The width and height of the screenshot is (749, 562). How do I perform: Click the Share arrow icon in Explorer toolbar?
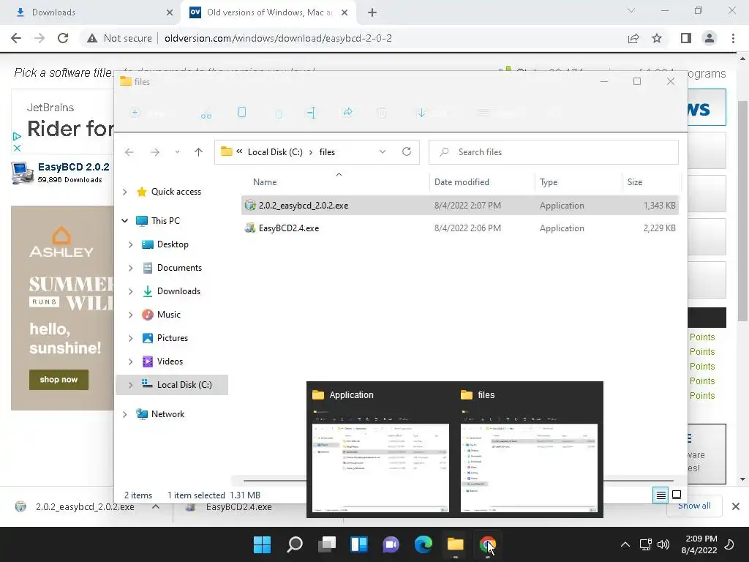(x=347, y=112)
